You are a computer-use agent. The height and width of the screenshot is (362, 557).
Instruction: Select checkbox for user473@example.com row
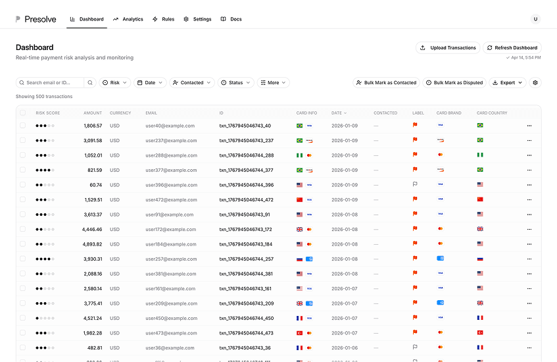click(x=23, y=333)
